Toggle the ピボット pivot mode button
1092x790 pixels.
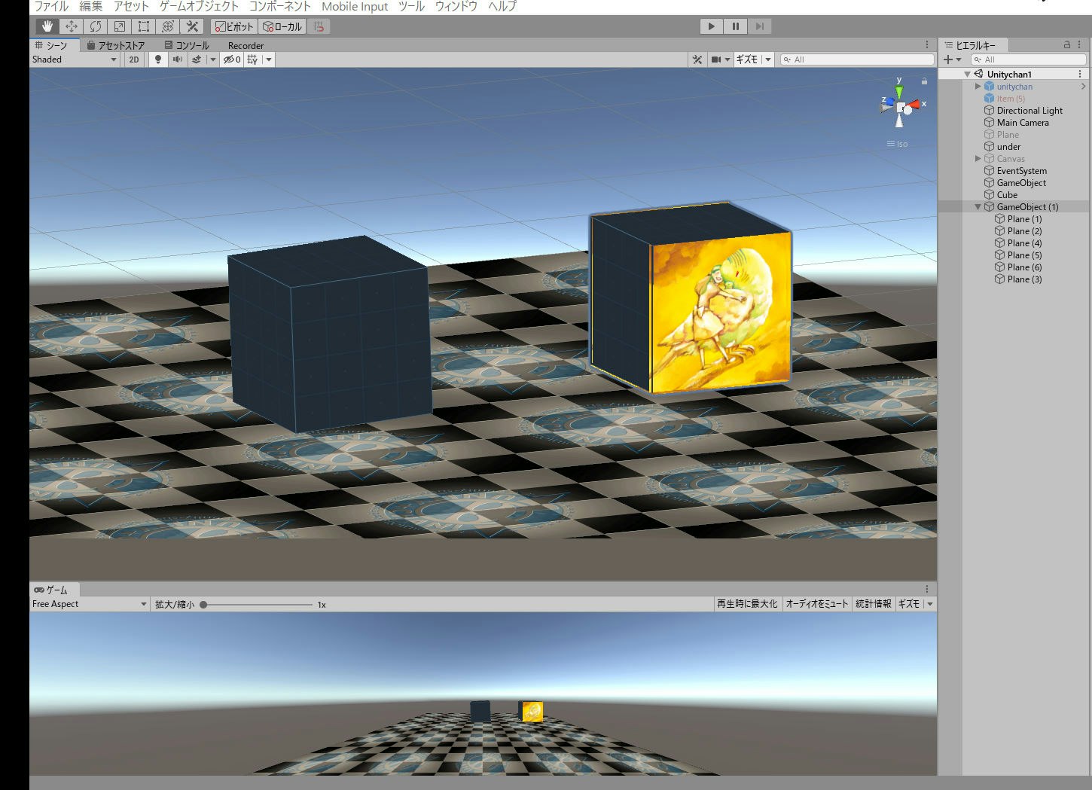pos(234,26)
